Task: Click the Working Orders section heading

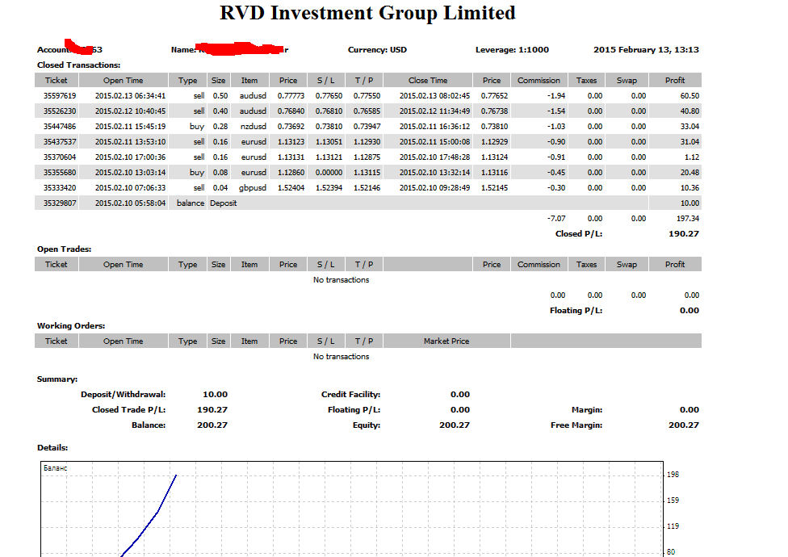Action: pyautogui.click(x=71, y=325)
